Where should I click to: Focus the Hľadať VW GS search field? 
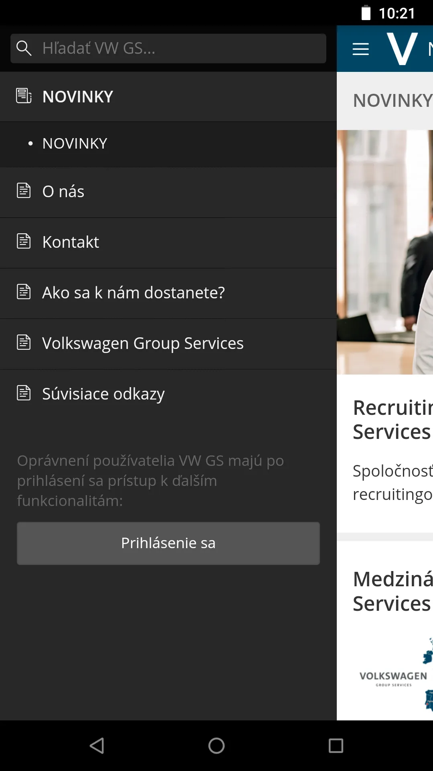(x=176, y=49)
